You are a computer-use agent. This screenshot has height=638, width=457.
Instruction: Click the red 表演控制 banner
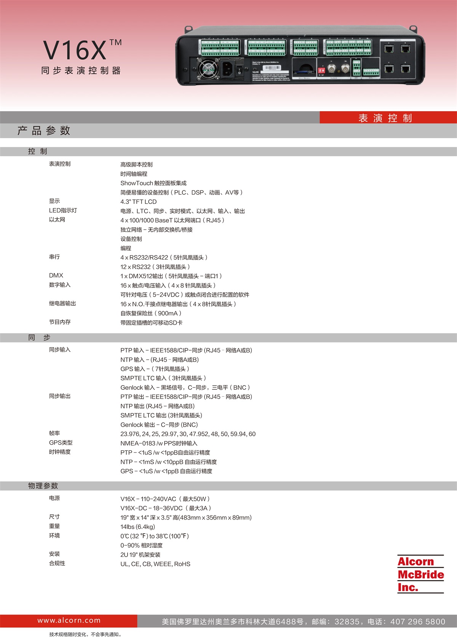click(388, 118)
